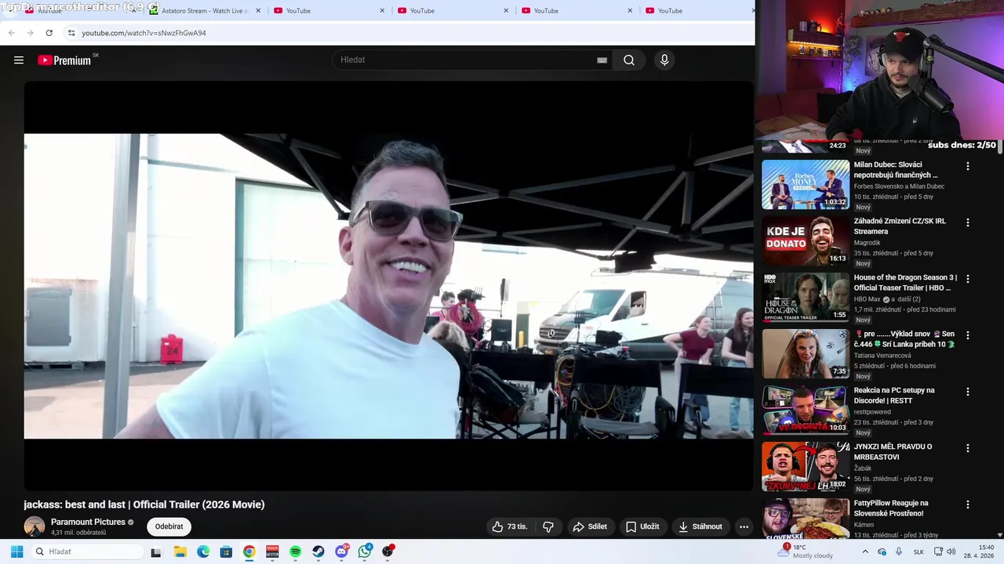Open options menu for Reakcia na PC setupy
Screen dimensions: 1004x564
[x=967, y=392]
